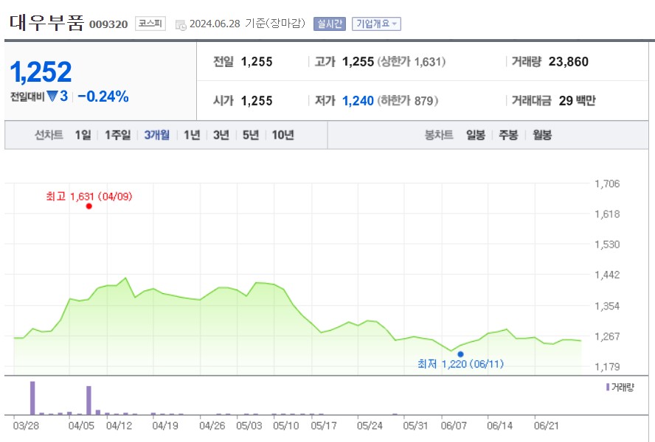
Task: Click the blue 최저 1,220 low marker dot
Action: [x=460, y=354]
